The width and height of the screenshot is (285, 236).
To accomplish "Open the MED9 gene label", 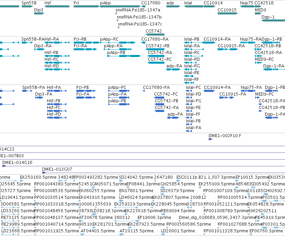I will (261, 10).
